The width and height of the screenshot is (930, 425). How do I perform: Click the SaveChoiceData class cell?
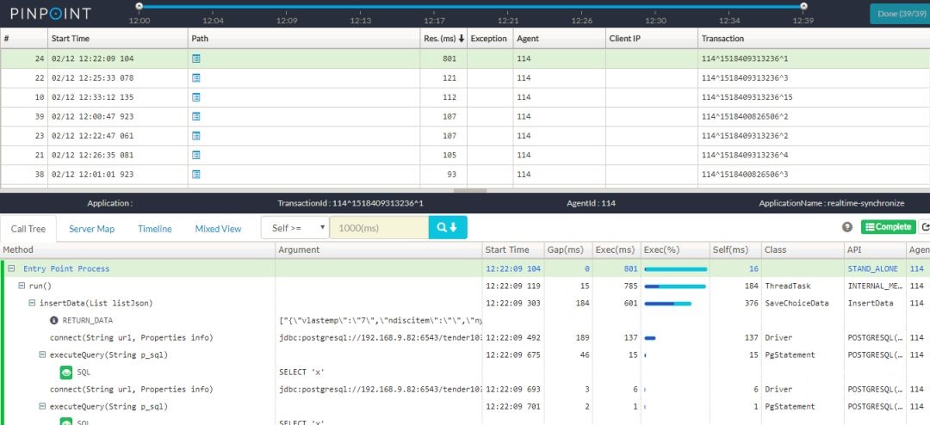point(796,303)
